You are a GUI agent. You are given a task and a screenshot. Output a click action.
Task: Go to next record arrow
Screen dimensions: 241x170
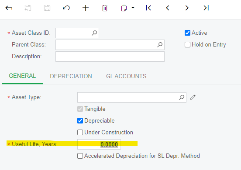(x=187, y=8)
